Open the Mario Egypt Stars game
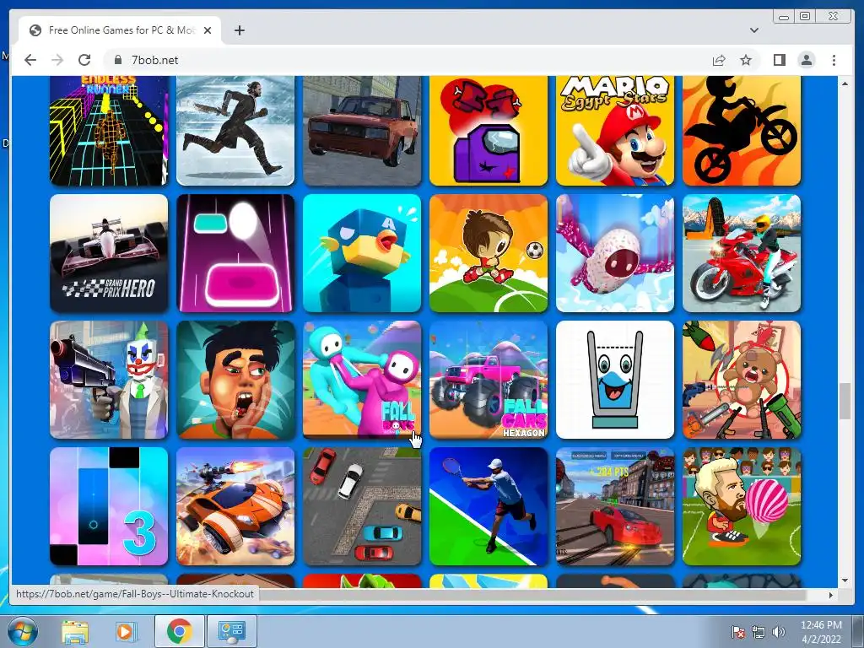 615,131
